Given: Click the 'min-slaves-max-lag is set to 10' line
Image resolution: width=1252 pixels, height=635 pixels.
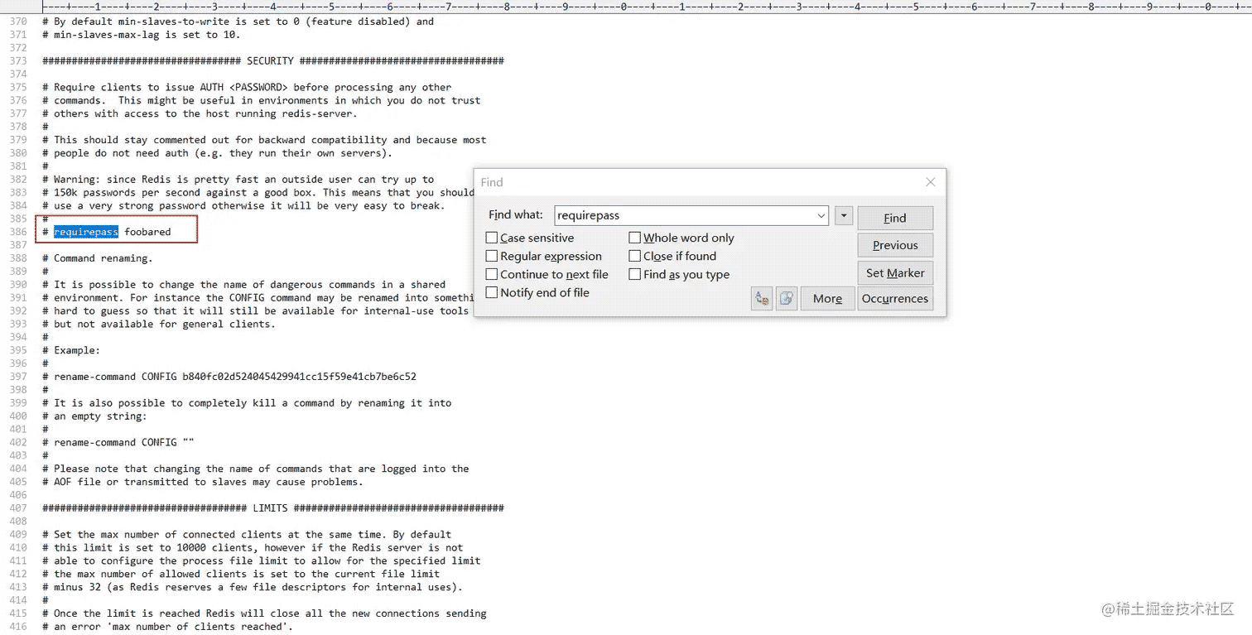Looking at the screenshot, I should point(142,35).
